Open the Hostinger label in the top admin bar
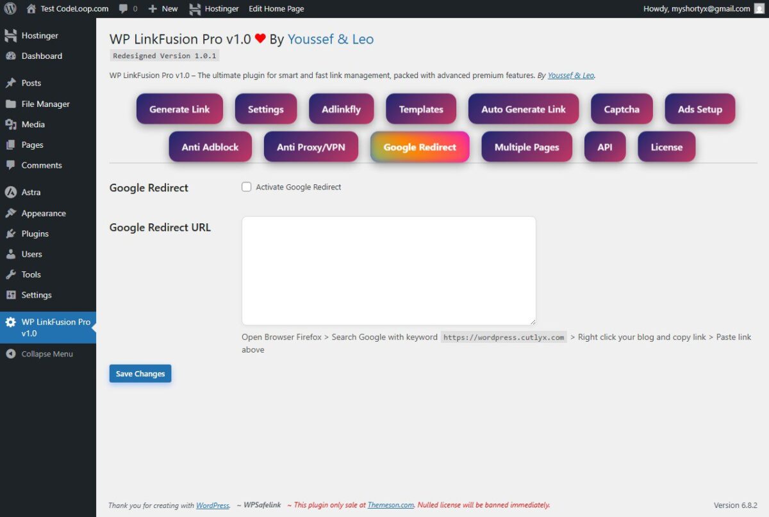Screen dimensions: 769x517 tap(222, 9)
